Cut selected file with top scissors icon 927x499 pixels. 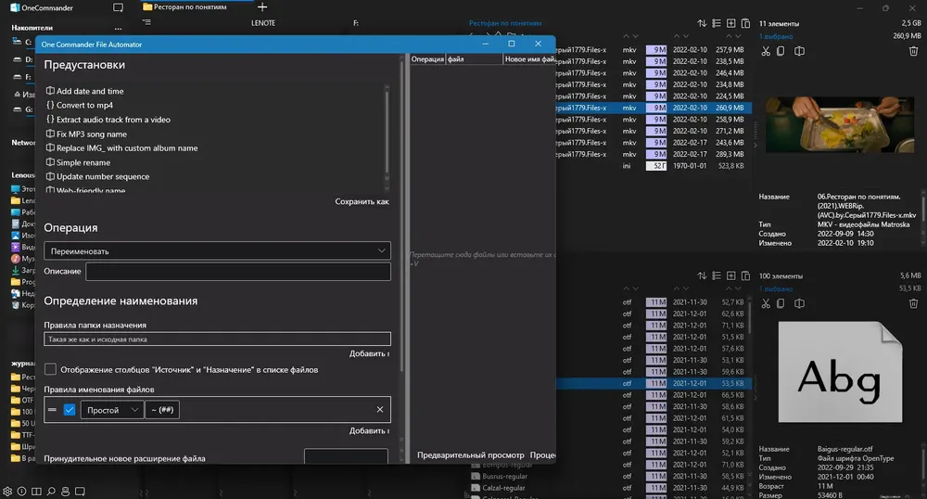(766, 51)
